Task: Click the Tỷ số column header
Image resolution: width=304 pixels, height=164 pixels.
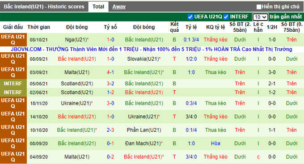Action: (110, 27)
